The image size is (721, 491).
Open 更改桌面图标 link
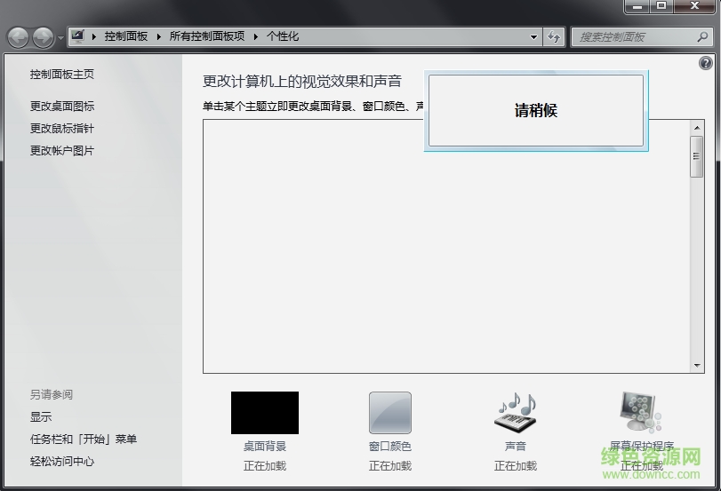(x=62, y=107)
